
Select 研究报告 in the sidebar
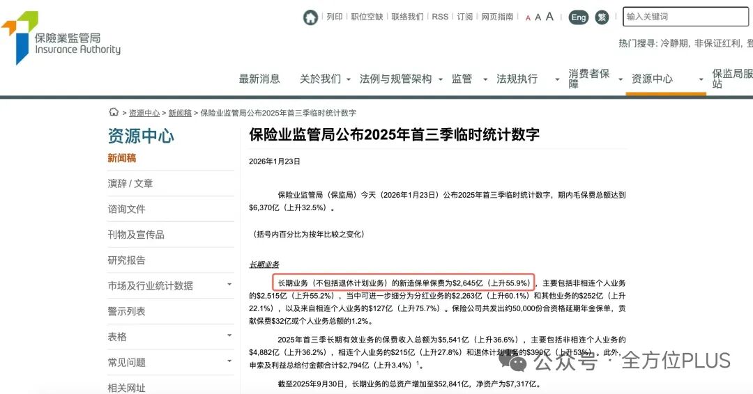tap(127, 260)
